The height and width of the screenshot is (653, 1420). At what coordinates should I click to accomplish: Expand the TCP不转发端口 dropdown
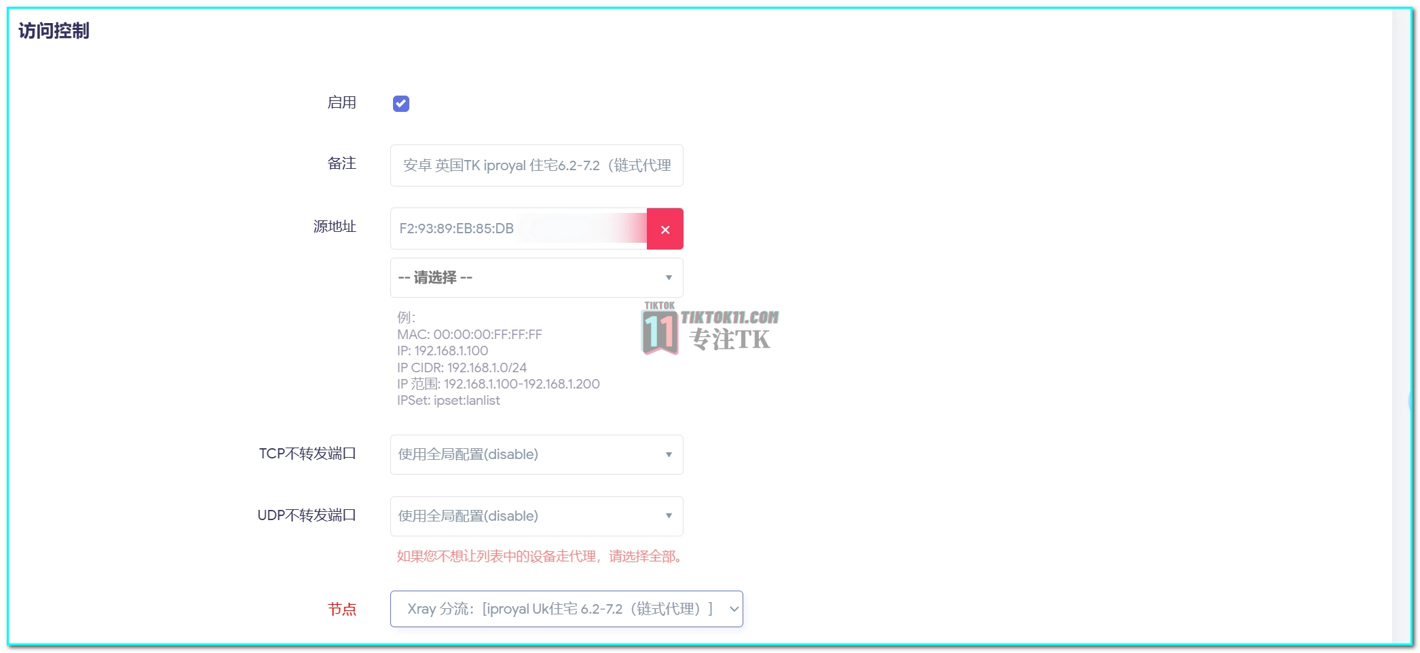536,454
